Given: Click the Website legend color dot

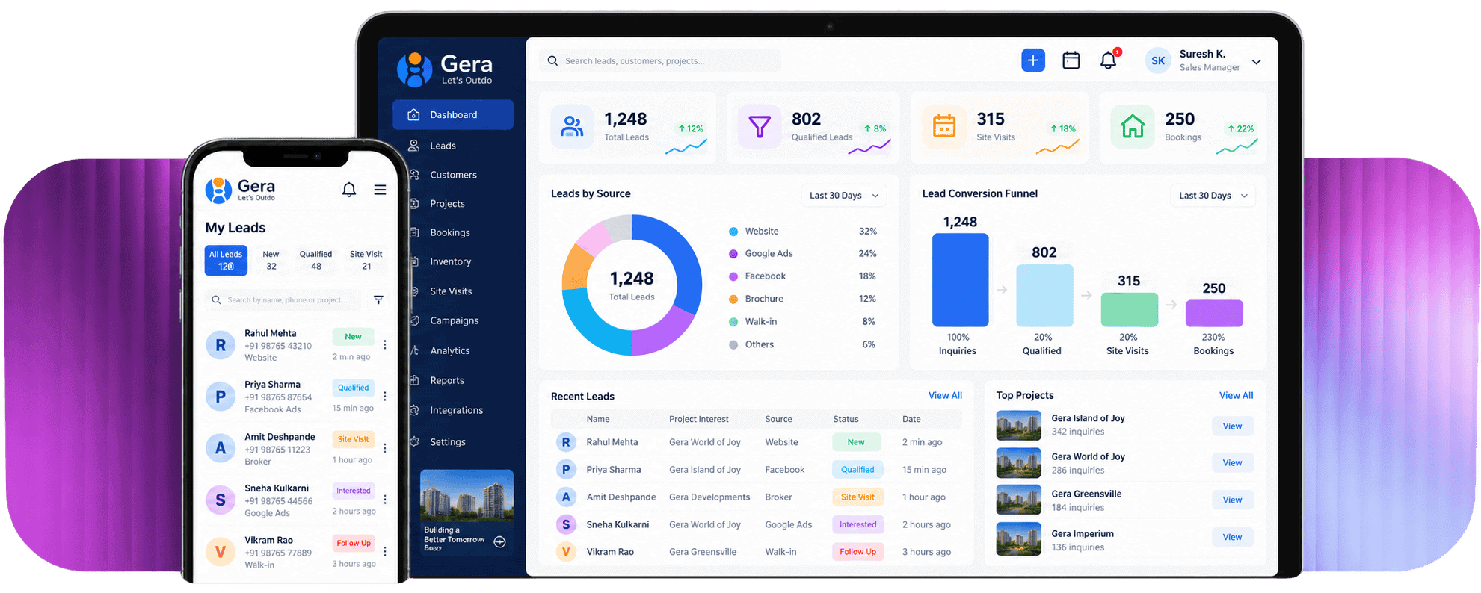Looking at the screenshot, I should pos(733,232).
